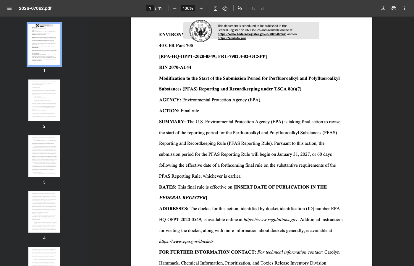Zoom in on the document

click(x=201, y=8)
